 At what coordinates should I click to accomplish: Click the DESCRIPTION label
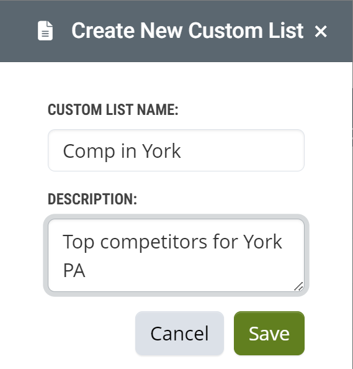click(92, 199)
